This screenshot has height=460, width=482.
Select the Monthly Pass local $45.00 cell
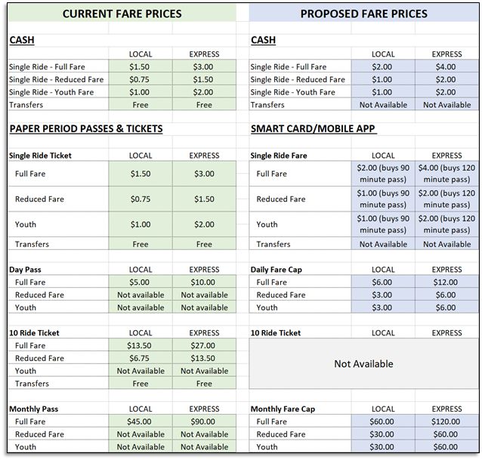coord(141,421)
